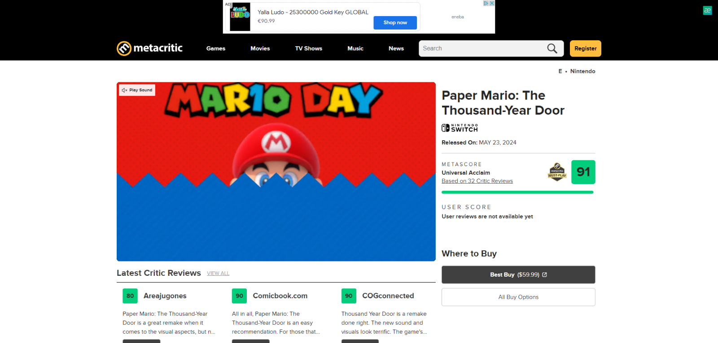Screen dimensions: 718x343
Task: Click the search magnifier icon
Action: (x=552, y=48)
